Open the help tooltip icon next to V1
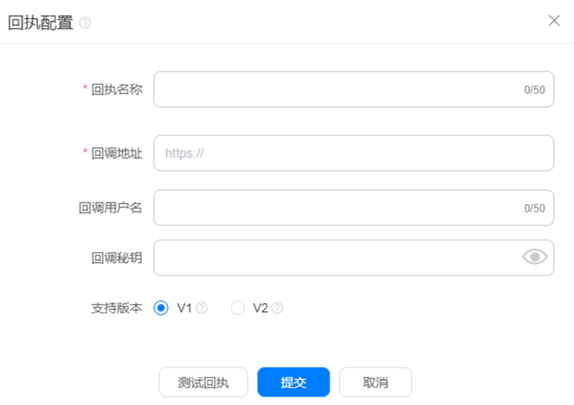Screen dimensions: 574x405 click(202, 308)
